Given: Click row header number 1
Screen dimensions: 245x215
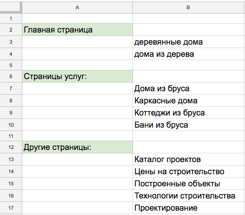Looking at the screenshot, I should point(11,18).
